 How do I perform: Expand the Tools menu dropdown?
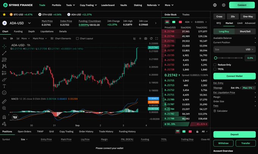[71, 5]
